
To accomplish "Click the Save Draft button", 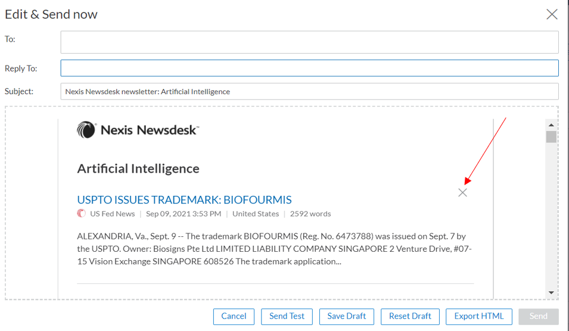I will 347,317.
